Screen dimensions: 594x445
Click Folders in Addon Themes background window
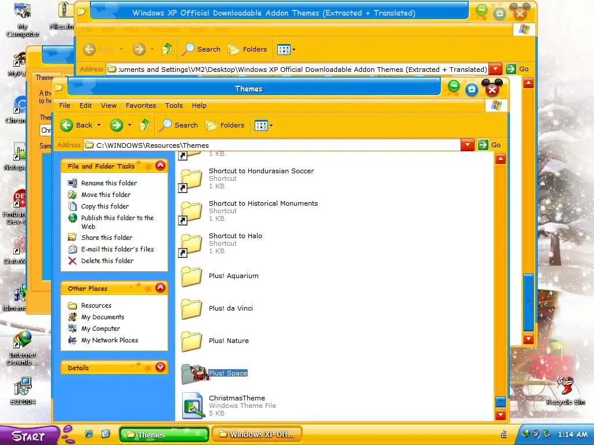click(x=247, y=49)
